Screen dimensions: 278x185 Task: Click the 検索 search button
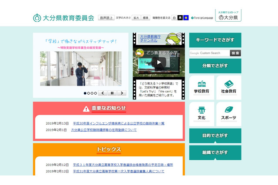235,53
